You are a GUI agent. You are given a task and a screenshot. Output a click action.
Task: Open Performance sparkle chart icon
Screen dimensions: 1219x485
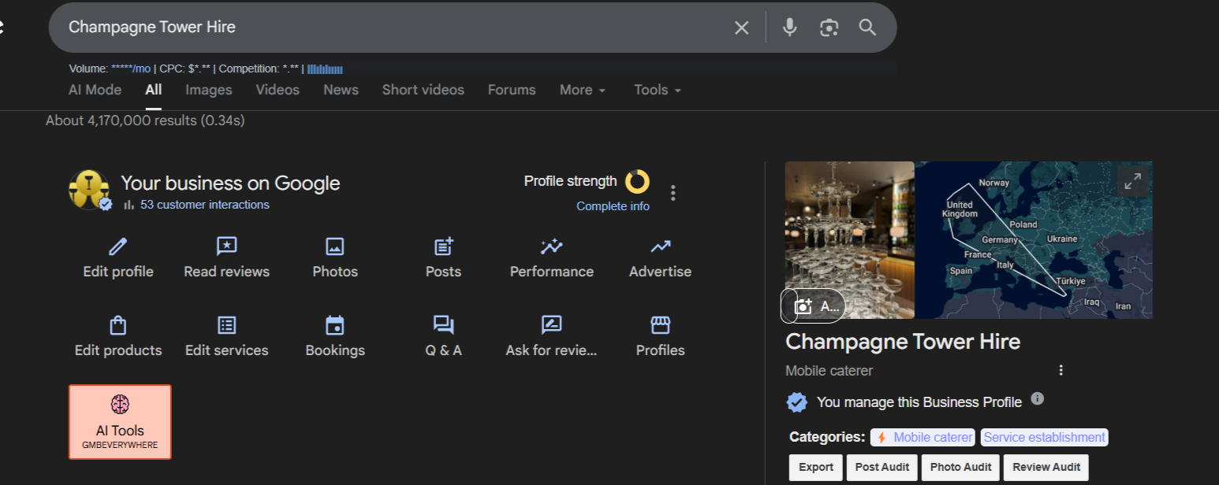click(551, 247)
